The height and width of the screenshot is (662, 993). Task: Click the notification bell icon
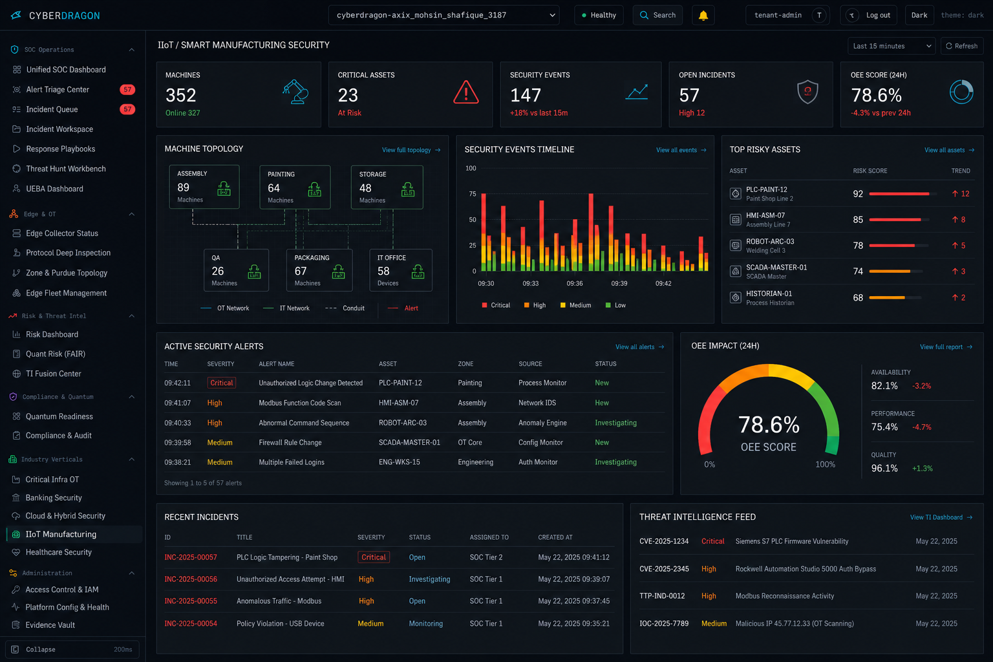click(x=703, y=15)
